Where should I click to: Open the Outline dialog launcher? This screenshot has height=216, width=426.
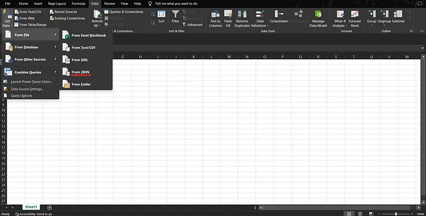[x=411, y=31]
